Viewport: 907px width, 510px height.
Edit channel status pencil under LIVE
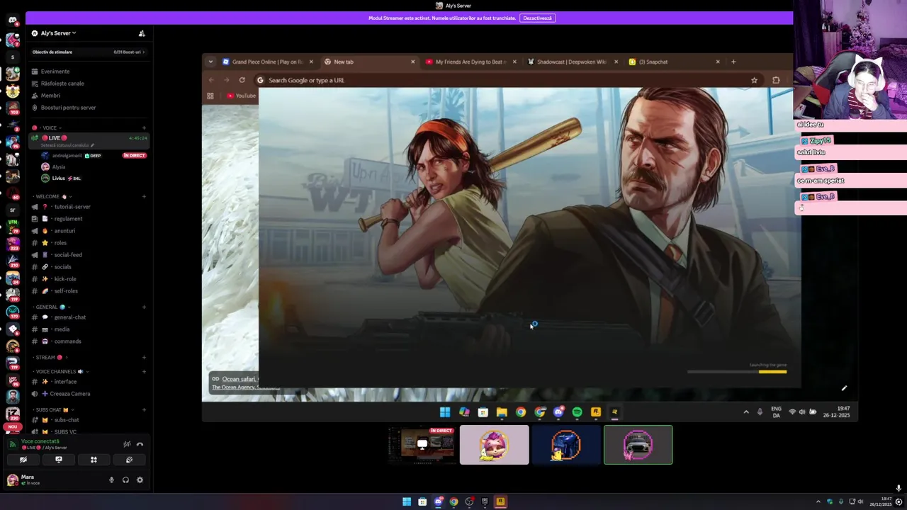point(92,145)
